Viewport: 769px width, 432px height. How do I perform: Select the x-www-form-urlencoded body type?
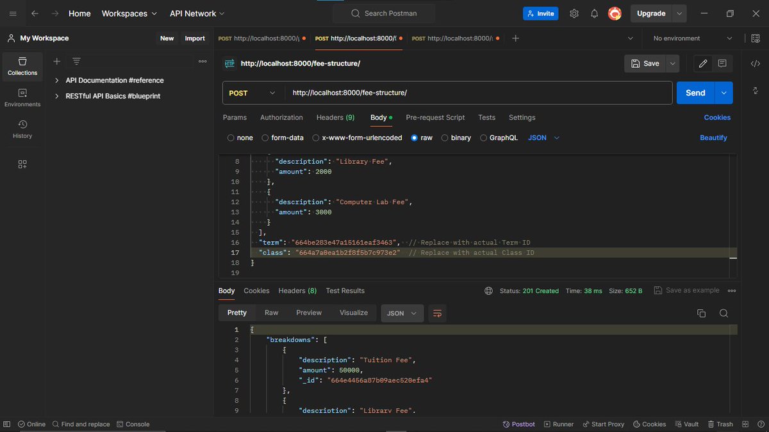tap(357, 138)
